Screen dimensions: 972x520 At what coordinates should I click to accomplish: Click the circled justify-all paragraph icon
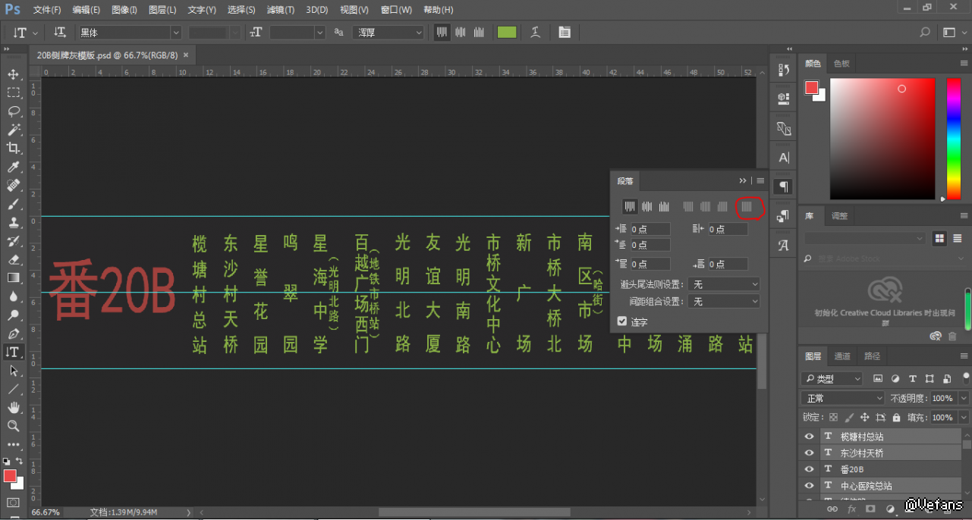click(747, 206)
